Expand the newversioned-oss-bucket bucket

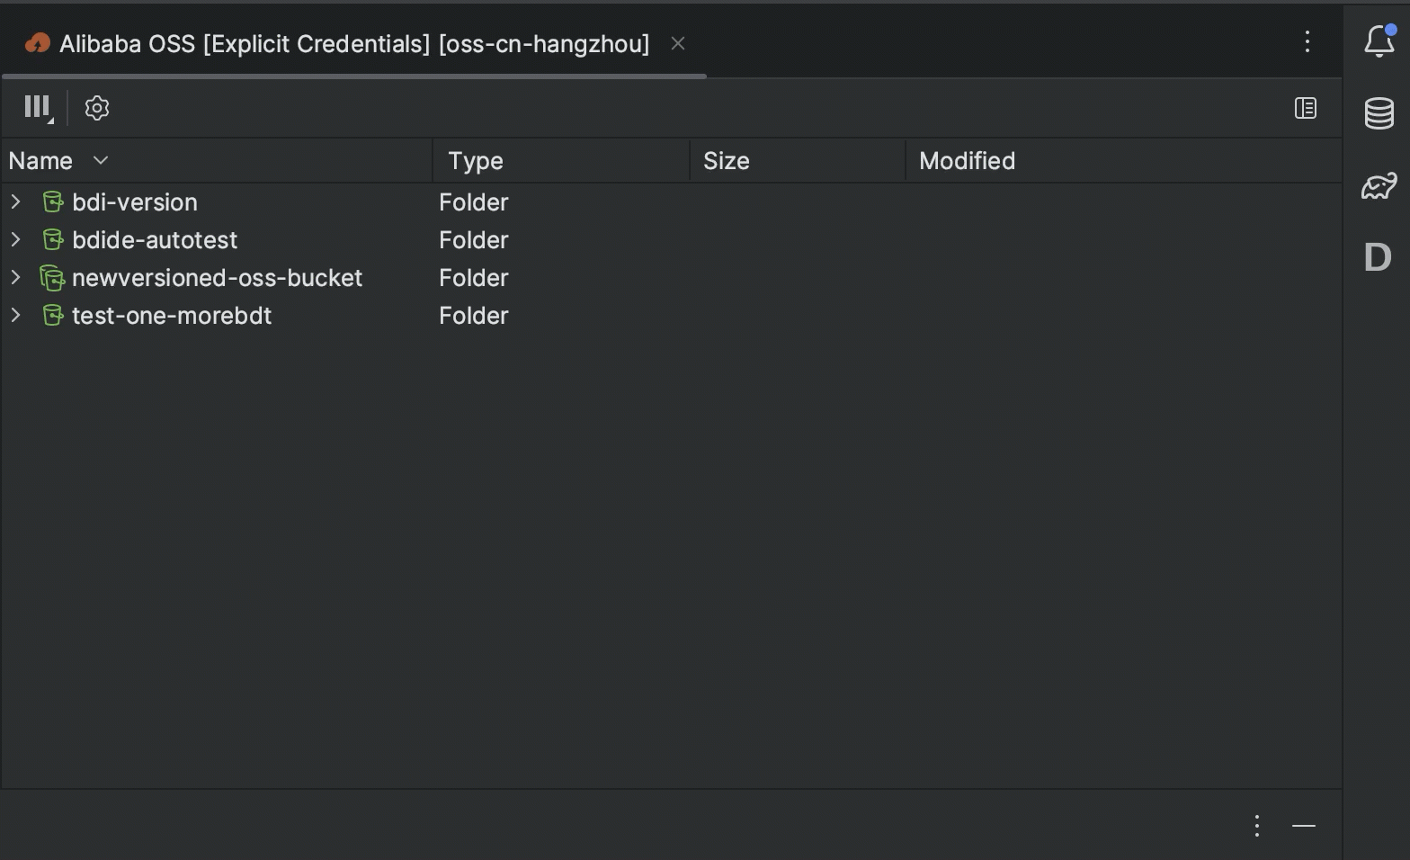(15, 277)
